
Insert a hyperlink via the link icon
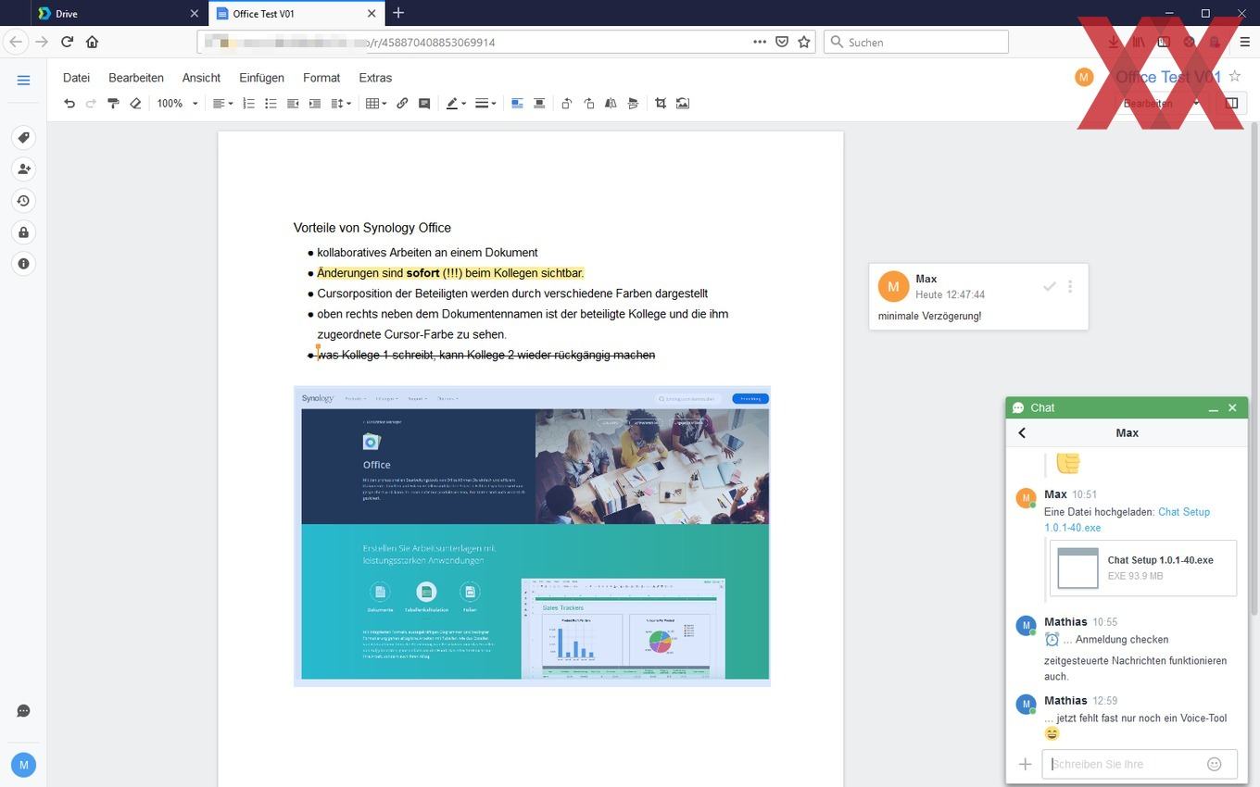point(402,104)
